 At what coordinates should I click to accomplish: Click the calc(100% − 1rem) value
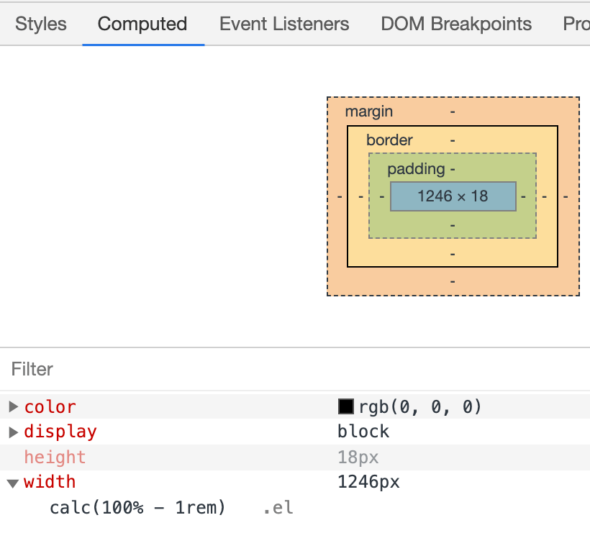coord(137,508)
